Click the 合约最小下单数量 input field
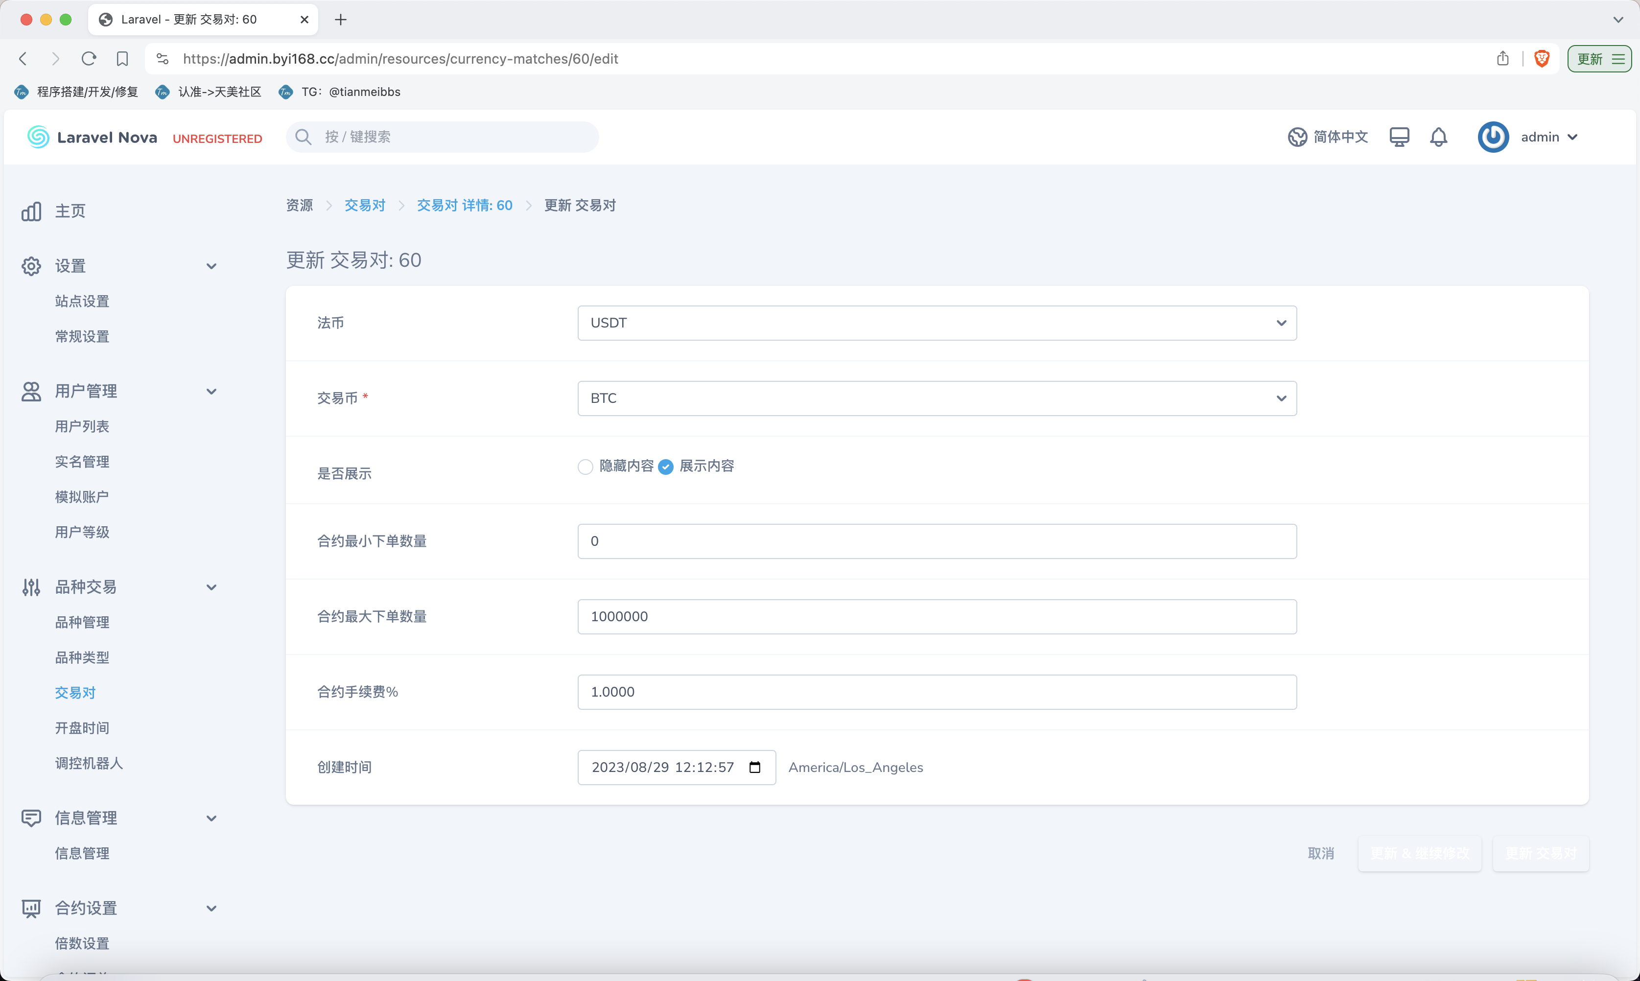 pos(937,541)
